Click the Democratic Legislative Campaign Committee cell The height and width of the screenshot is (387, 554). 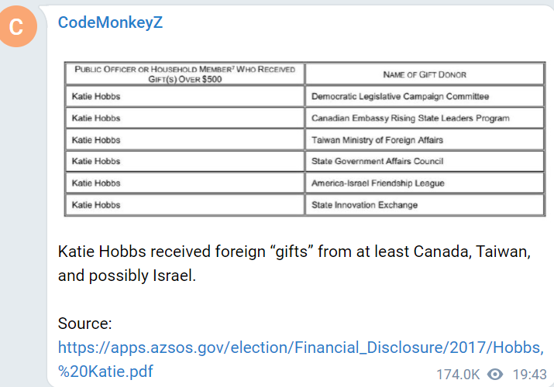(425, 96)
